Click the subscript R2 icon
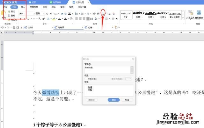 [40, 19]
